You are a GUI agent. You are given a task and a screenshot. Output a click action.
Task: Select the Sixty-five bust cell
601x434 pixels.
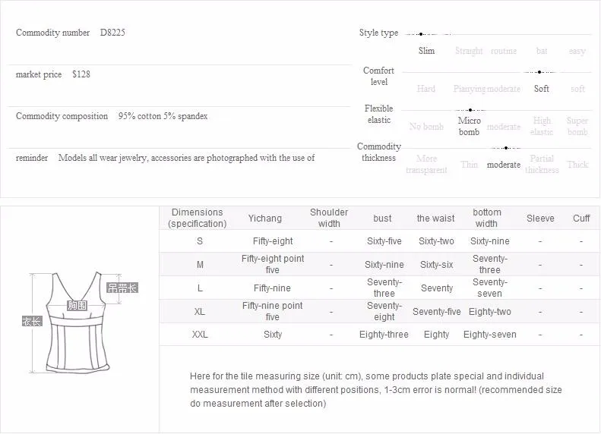[384, 241]
